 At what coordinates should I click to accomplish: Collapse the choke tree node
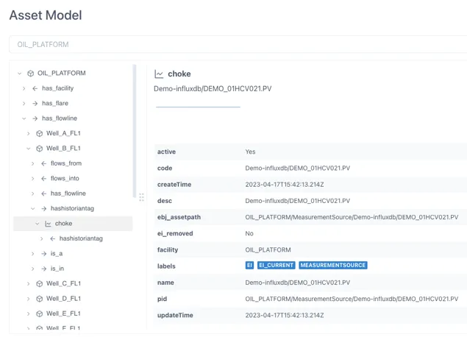tap(38, 224)
